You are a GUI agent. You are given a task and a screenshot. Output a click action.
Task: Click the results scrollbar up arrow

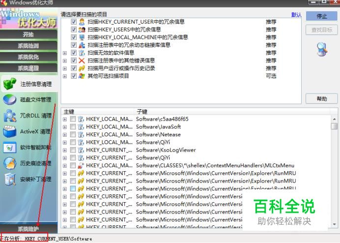pyautogui.click(x=334, y=119)
